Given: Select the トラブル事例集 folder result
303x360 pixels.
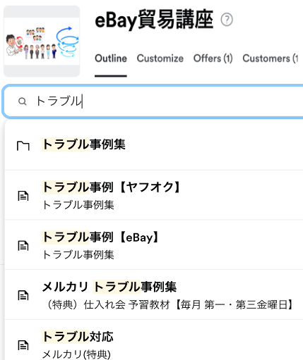Looking at the screenshot, I should [x=154, y=145].
